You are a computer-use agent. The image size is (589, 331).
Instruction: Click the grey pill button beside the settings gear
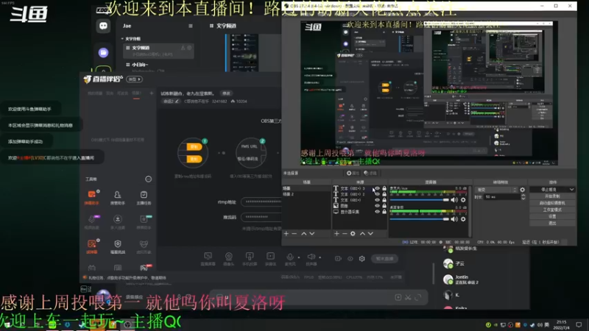(384, 259)
